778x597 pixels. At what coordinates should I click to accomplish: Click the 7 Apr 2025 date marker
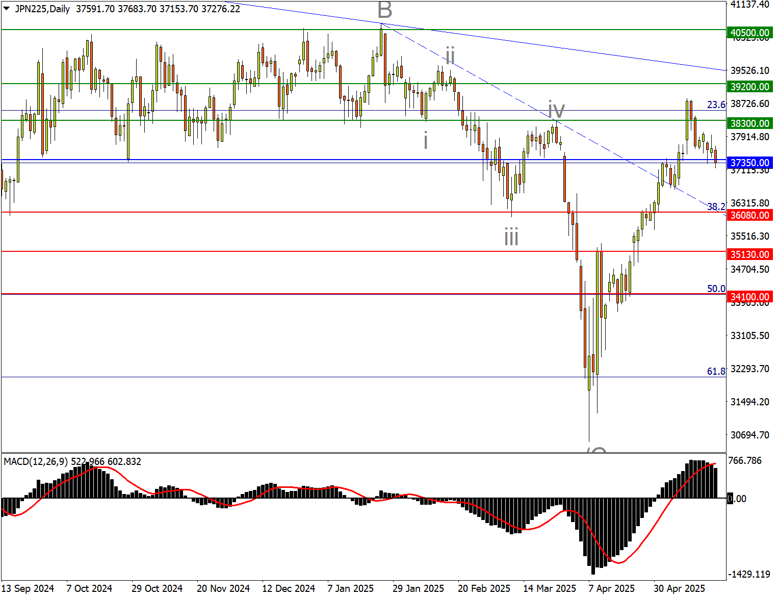click(611, 588)
